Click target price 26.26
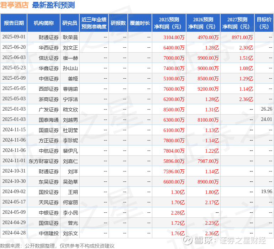The width and height of the screenshot is (274, 249). point(267,109)
